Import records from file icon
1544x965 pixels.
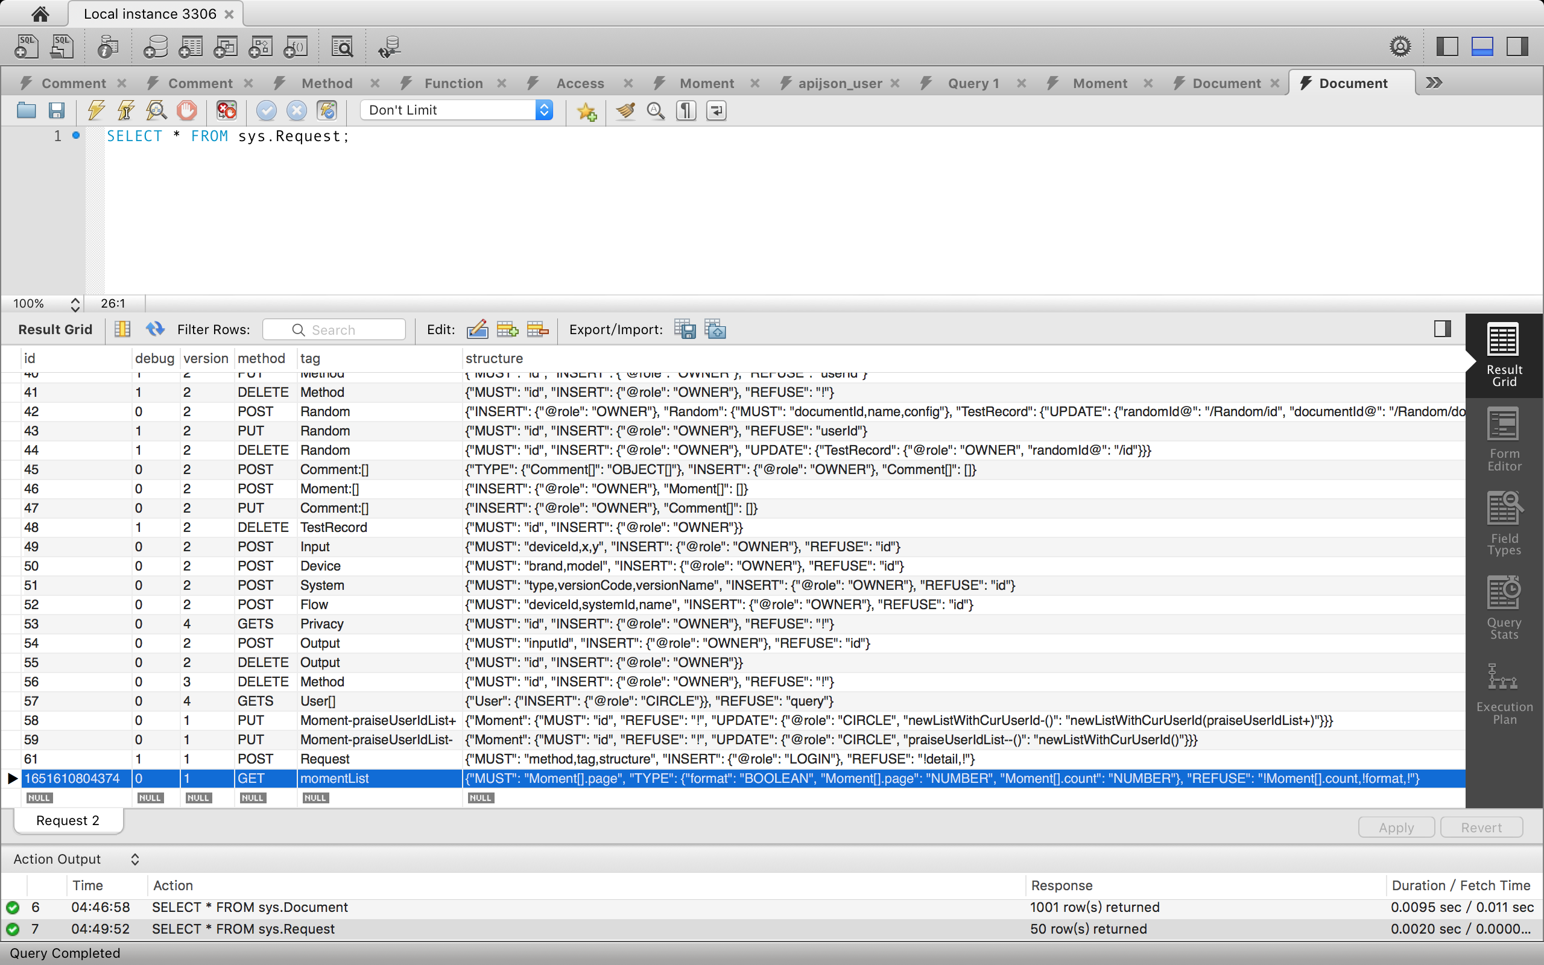[715, 329]
